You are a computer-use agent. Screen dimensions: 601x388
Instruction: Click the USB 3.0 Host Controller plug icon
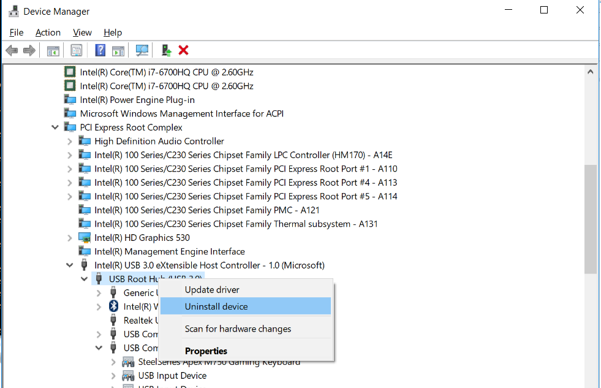click(x=85, y=265)
